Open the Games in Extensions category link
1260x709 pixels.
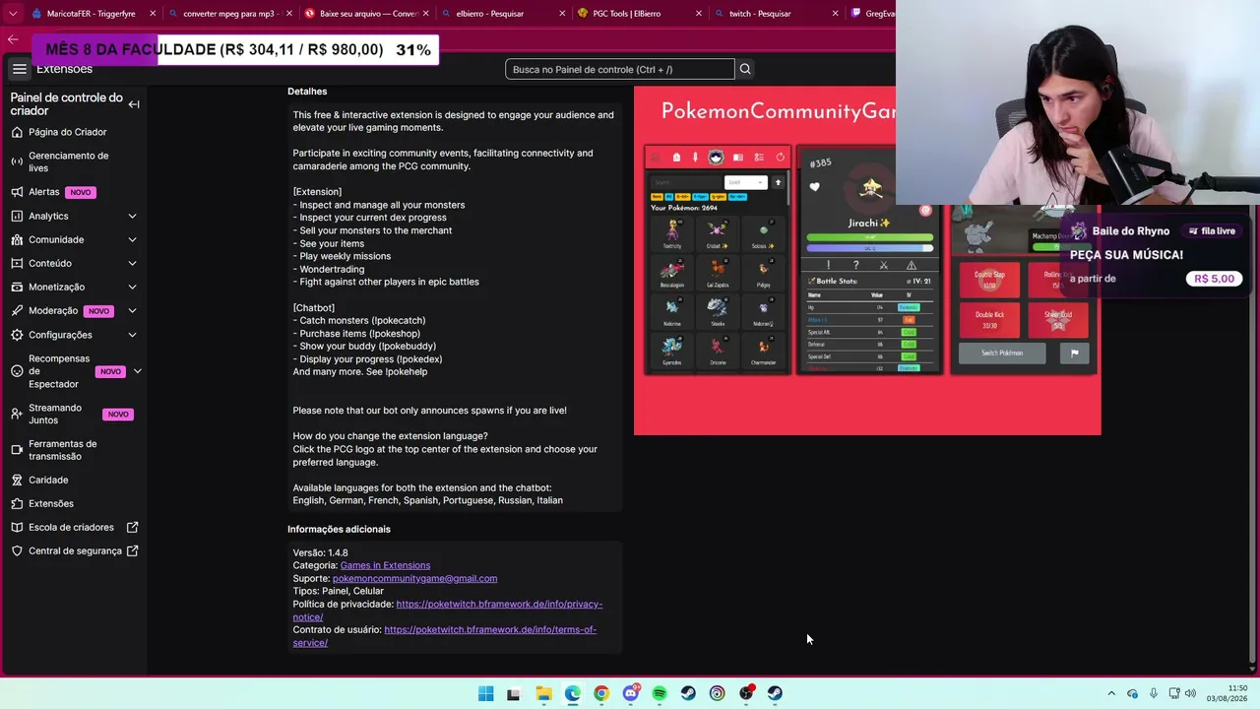point(385,565)
